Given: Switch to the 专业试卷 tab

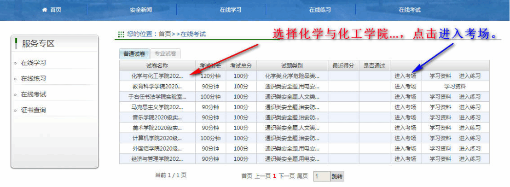Looking at the screenshot, I should (x=166, y=53).
